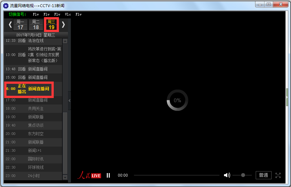Go to previous days with left arrow

pyautogui.click(x=10, y=25)
